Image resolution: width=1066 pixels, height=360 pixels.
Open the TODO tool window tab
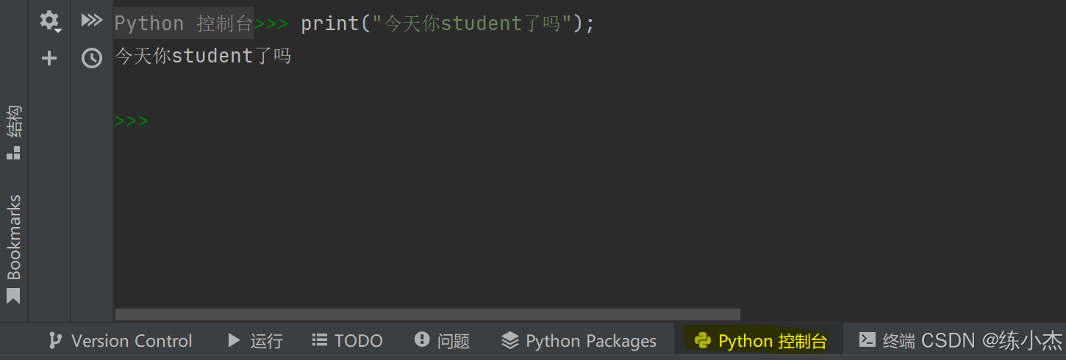click(347, 341)
